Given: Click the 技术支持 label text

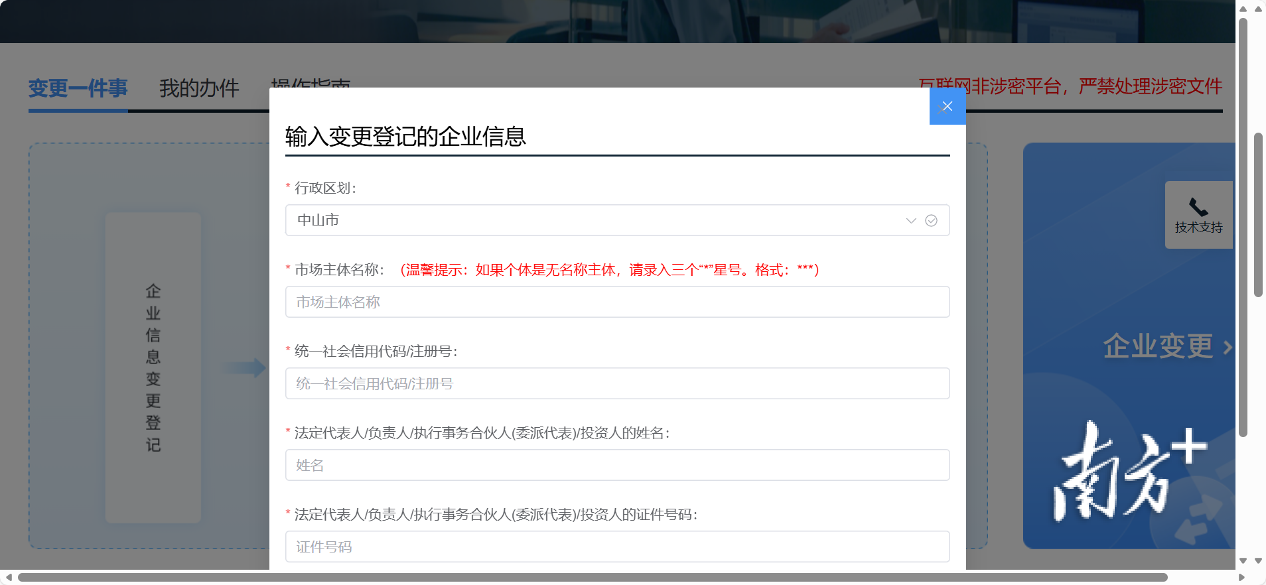Looking at the screenshot, I should coord(1198,227).
